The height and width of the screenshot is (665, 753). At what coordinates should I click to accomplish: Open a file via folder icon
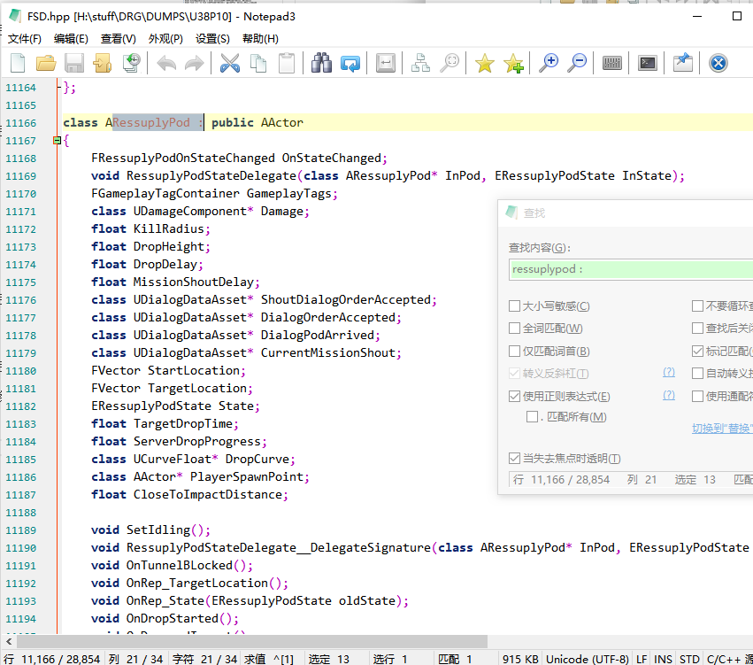point(46,63)
